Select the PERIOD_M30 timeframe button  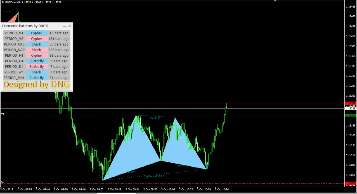click(14, 50)
